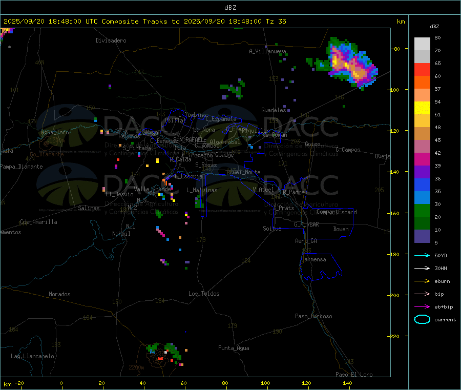Screen dimensions: 461x390
Task: Click the Guadales map label
Action: [x=274, y=110]
